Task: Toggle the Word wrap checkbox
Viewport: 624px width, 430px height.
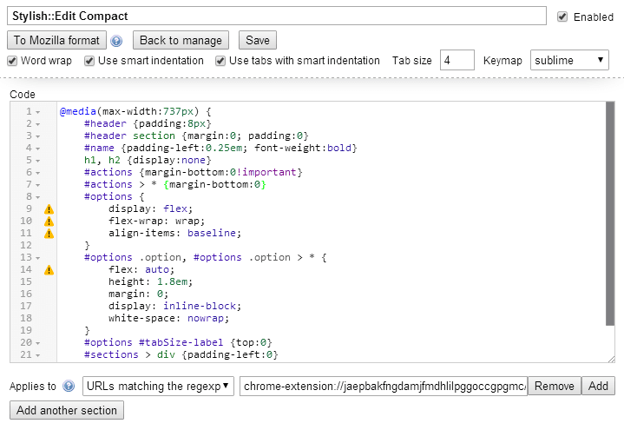Action: (x=12, y=61)
